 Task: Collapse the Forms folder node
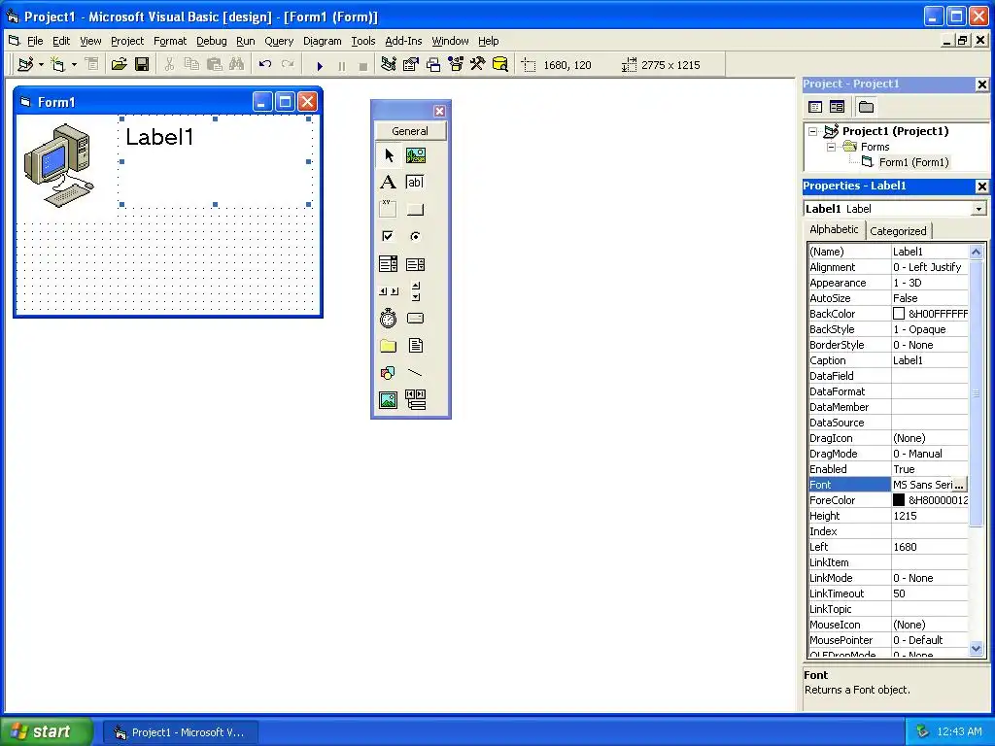coord(832,148)
